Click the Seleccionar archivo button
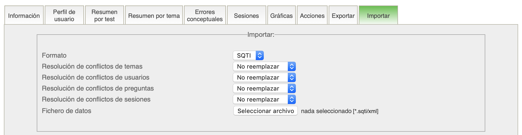The height and width of the screenshot is (135, 522). (265, 111)
